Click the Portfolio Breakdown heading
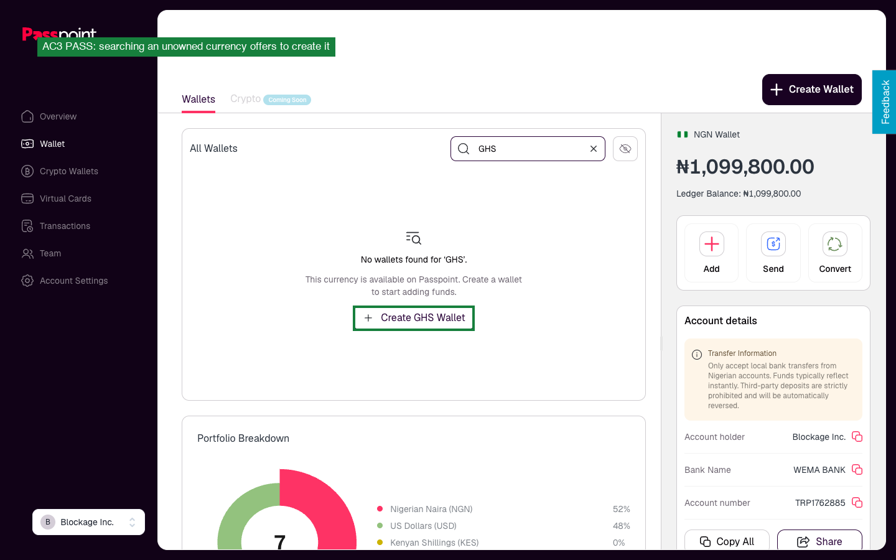Viewport: 896px width, 560px height. click(x=243, y=439)
